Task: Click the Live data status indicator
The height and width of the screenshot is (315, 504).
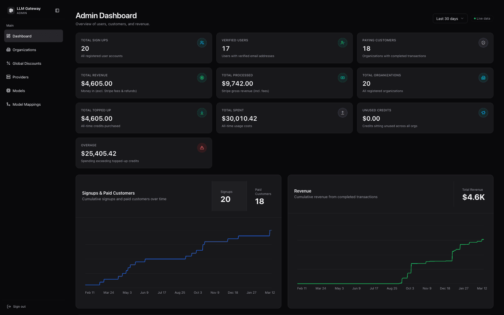Action: [x=482, y=18]
